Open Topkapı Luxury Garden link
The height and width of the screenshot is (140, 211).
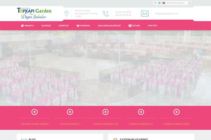tap(34, 124)
